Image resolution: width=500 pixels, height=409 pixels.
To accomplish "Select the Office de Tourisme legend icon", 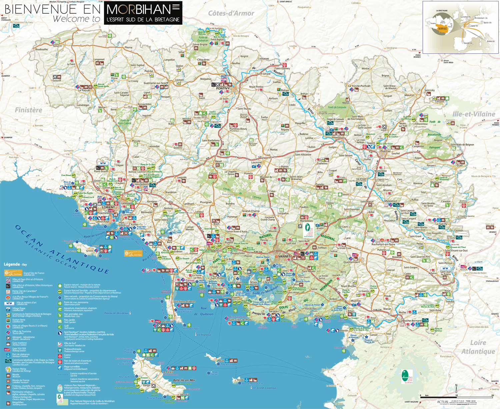I will (8, 332).
